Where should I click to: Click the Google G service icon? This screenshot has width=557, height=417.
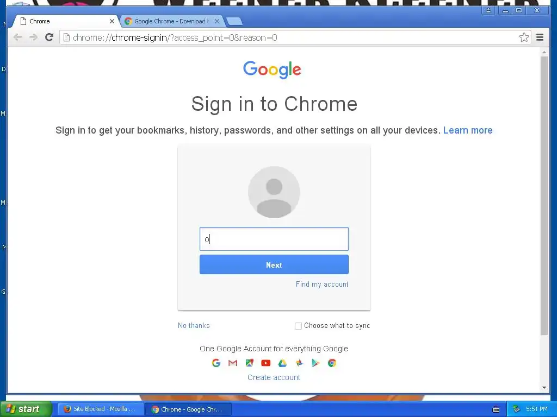[216, 363]
